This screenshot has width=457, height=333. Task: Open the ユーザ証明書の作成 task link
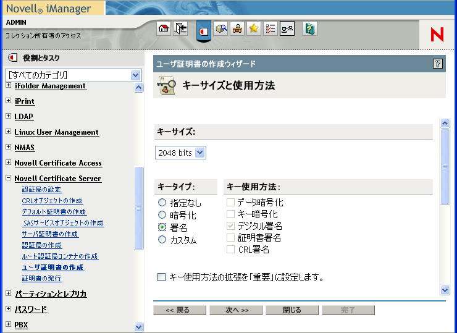tap(53, 268)
